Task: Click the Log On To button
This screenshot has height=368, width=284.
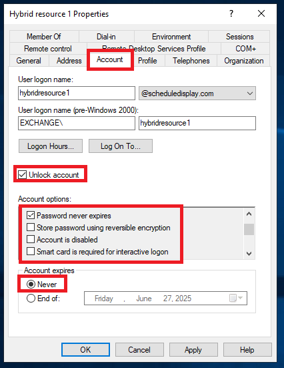Action: [x=121, y=146]
